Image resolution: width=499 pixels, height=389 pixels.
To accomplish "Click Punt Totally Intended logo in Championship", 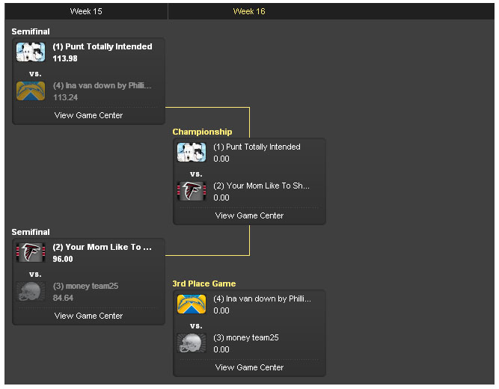I will click(192, 153).
